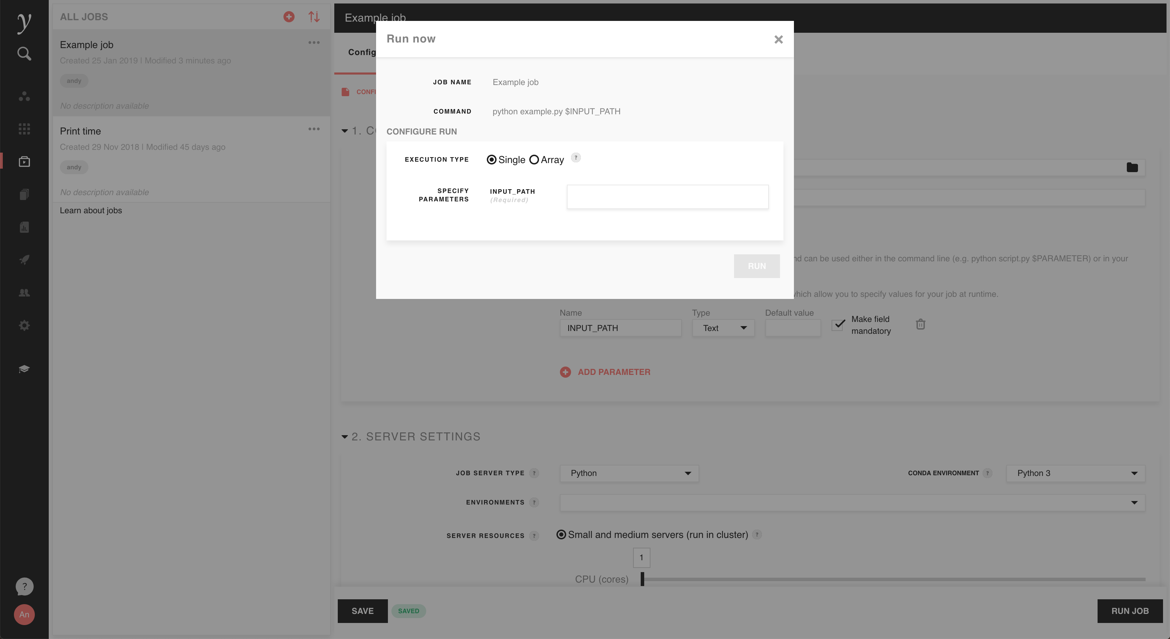Click the Learn about jobs link
Image resolution: width=1170 pixels, height=639 pixels.
[x=91, y=210]
